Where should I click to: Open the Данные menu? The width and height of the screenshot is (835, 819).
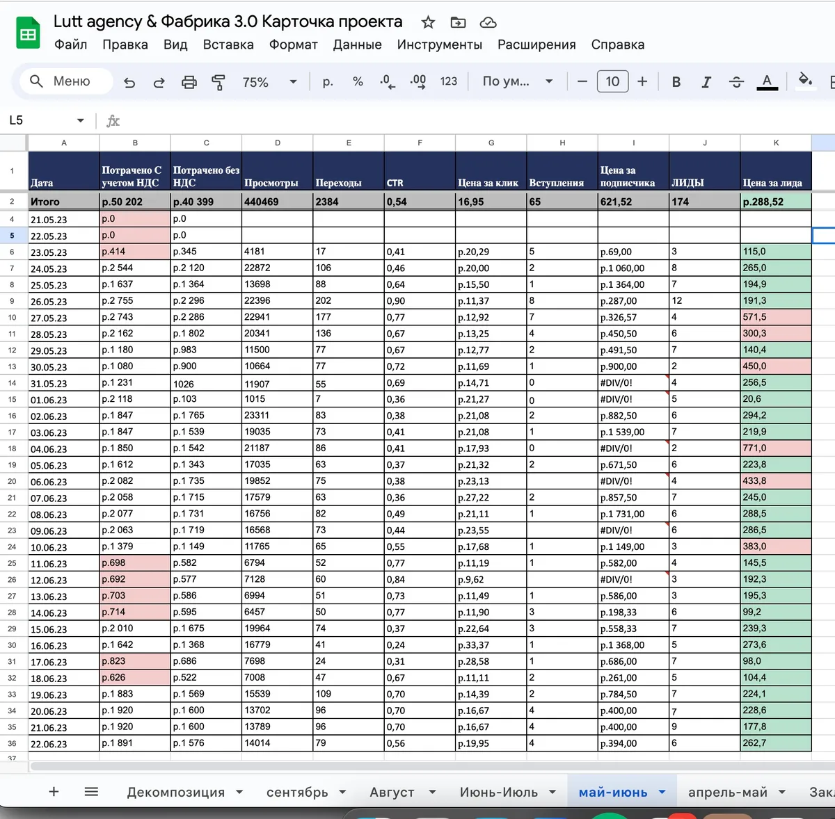tap(357, 44)
